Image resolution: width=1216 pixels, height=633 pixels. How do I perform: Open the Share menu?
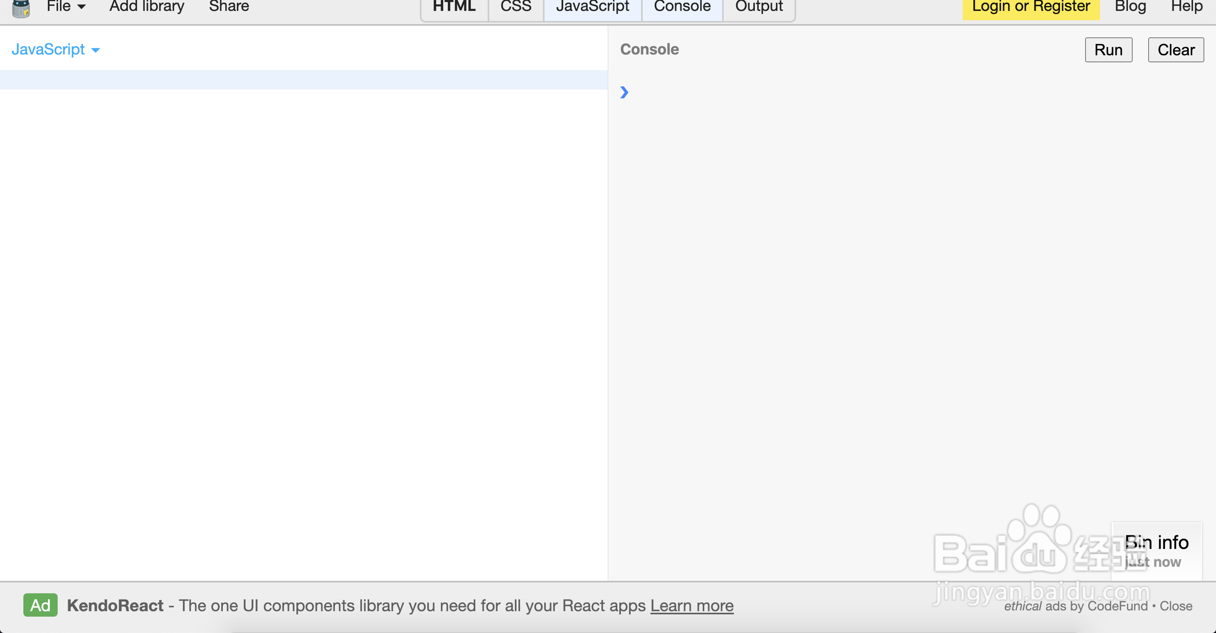coord(229,7)
